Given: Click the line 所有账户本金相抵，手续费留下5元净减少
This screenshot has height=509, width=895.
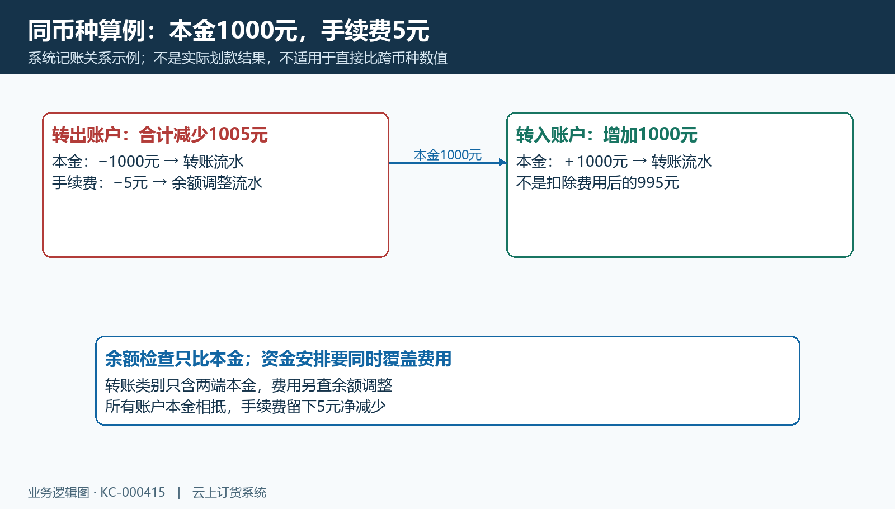Looking at the screenshot, I should tap(246, 407).
